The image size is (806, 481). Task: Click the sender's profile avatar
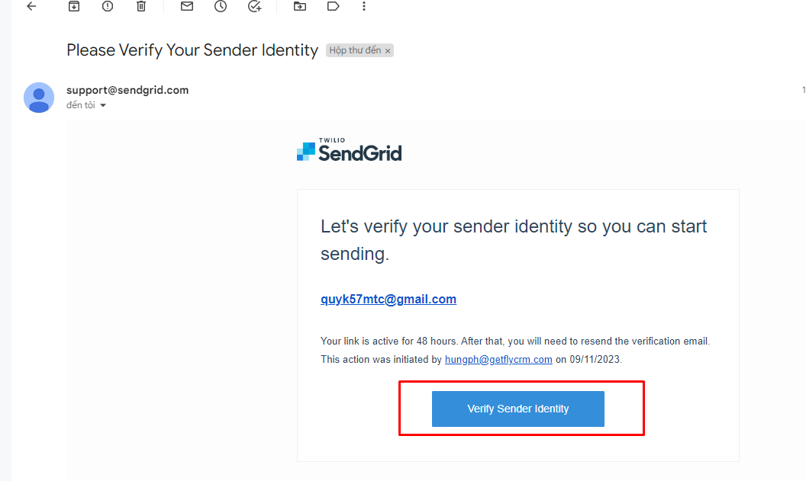tap(39, 98)
